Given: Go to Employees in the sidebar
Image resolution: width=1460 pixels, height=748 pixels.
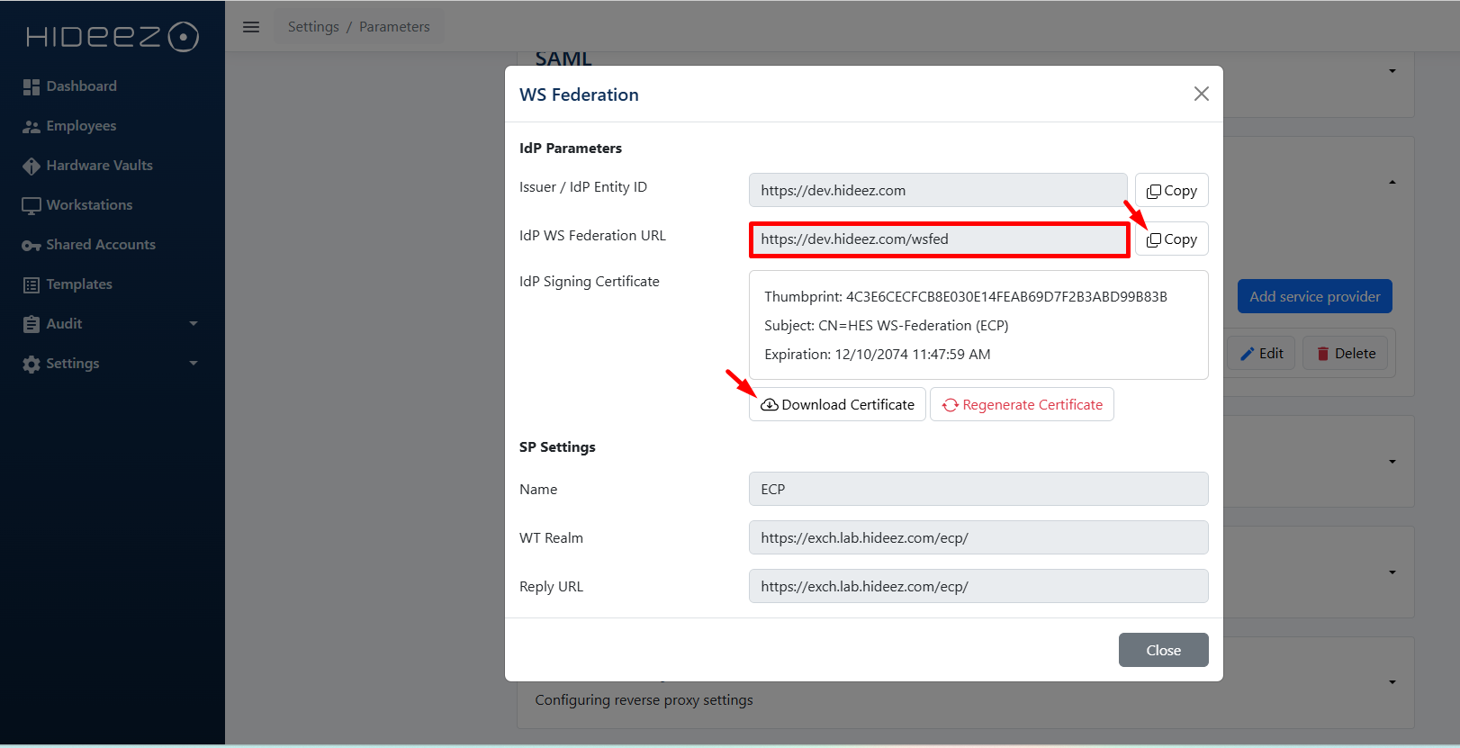Looking at the screenshot, I should click(81, 126).
